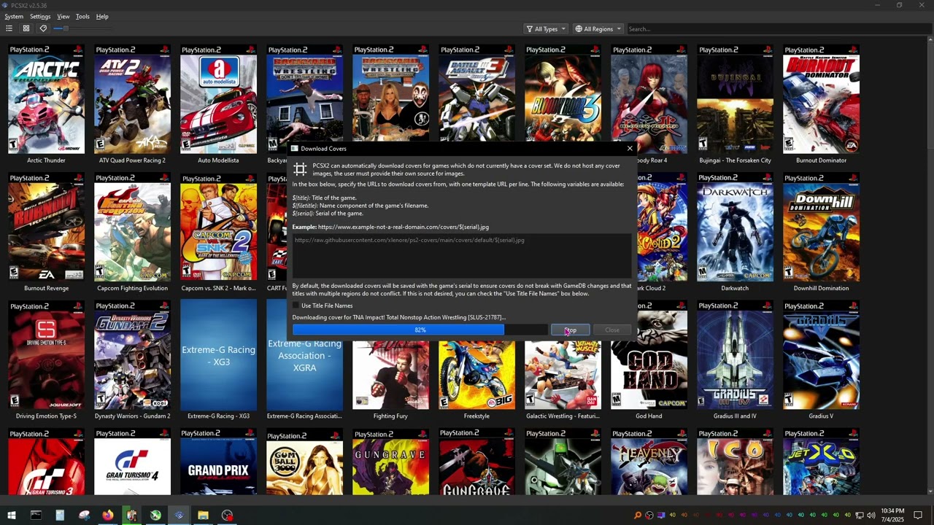This screenshot has height=525, width=934.
Task: Select Capcom Fighting Evolution cover
Action: pos(132,227)
